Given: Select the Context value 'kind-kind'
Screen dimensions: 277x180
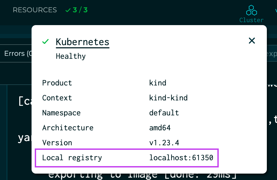Looking at the screenshot, I should (168, 98).
